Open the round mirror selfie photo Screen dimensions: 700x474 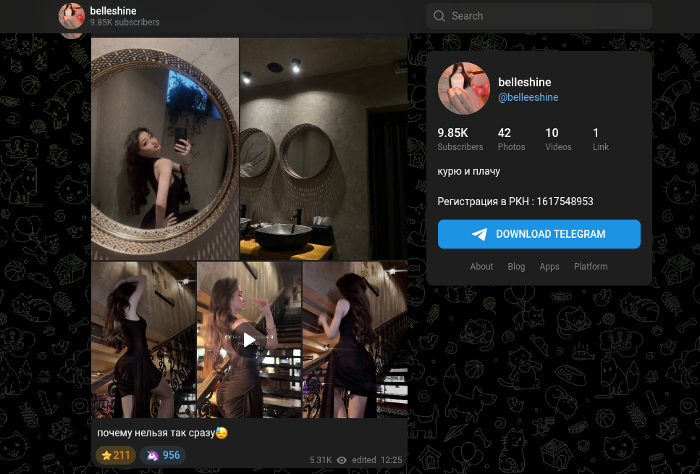(x=165, y=149)
